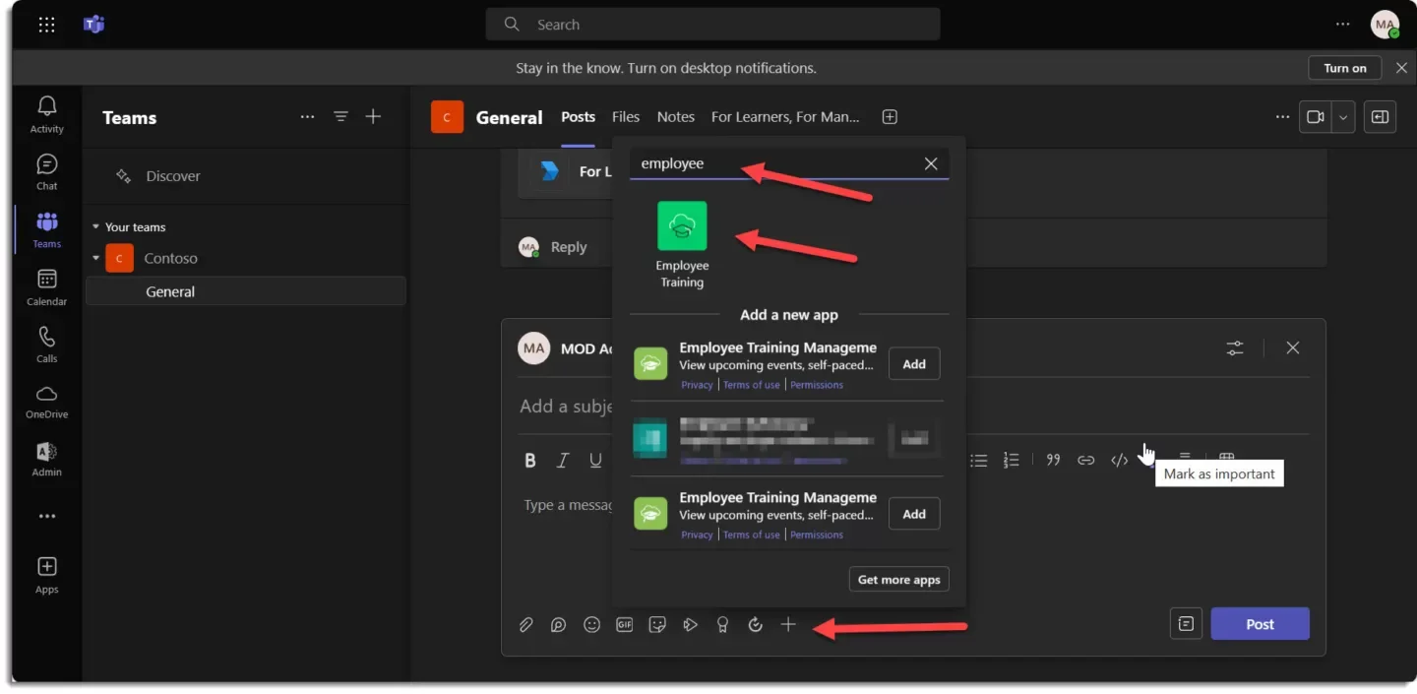Open more options in Teams panel header
This screenshot has width=1417, height=694.
click(307, 116)
